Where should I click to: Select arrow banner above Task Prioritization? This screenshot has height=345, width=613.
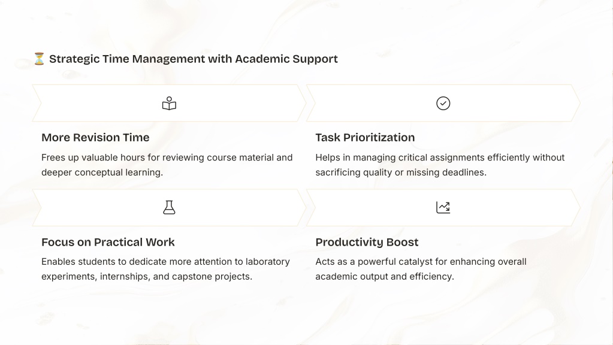[x=443, y=103]
